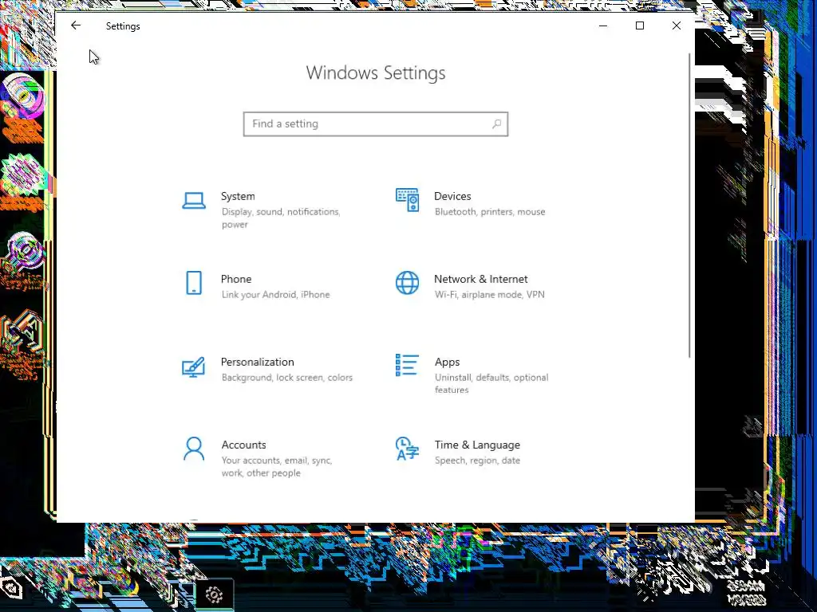This screenshot has height=612, width=817.
Task: Open the Apps category title
Action: [447, 362]
